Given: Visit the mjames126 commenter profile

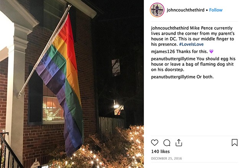Looking at the screenshot, I should tap(163, 52).
